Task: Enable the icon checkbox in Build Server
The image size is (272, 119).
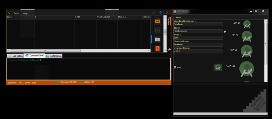Action: pos(175,67)
